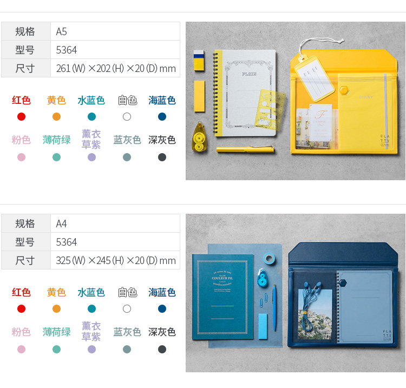406x388 pixels.
Task: Select the dark gray dot under A5
Action: (x=162, y=157)
